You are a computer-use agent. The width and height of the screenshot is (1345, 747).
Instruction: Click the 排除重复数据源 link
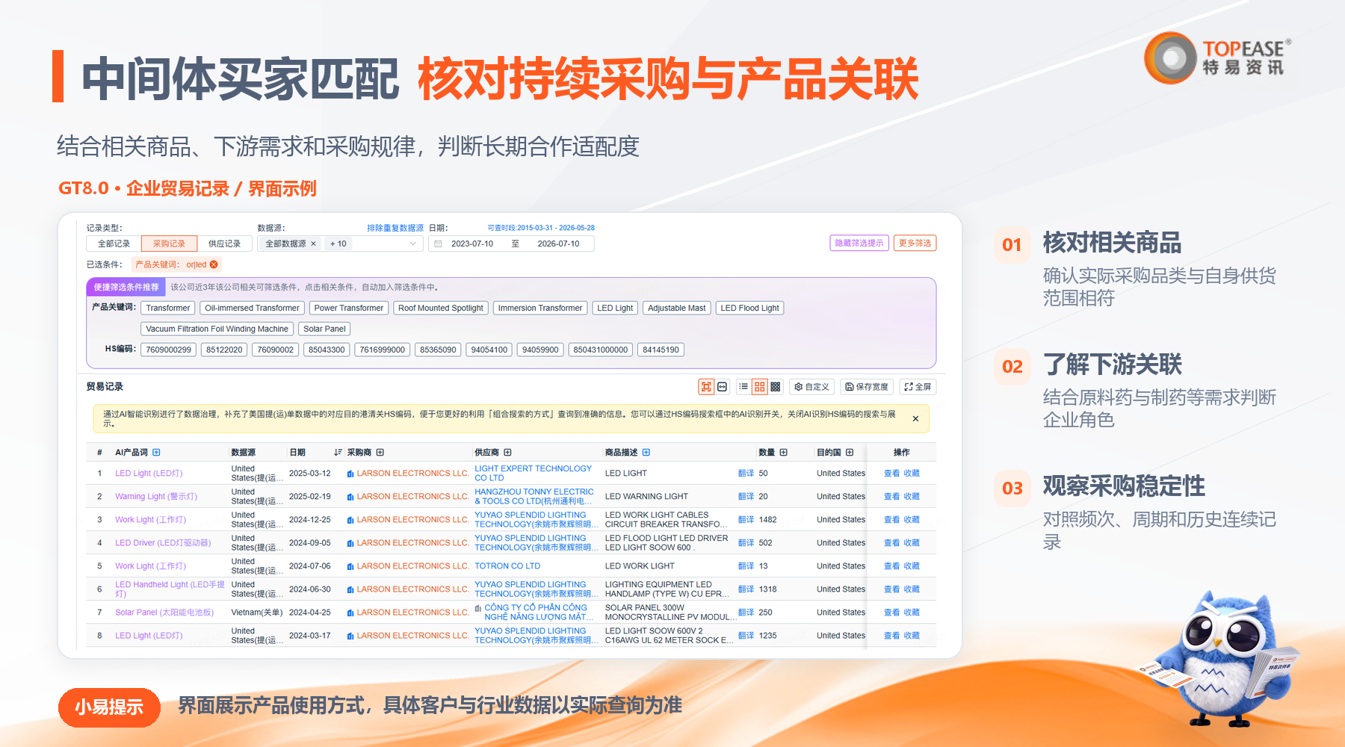(x=395, y=228)
